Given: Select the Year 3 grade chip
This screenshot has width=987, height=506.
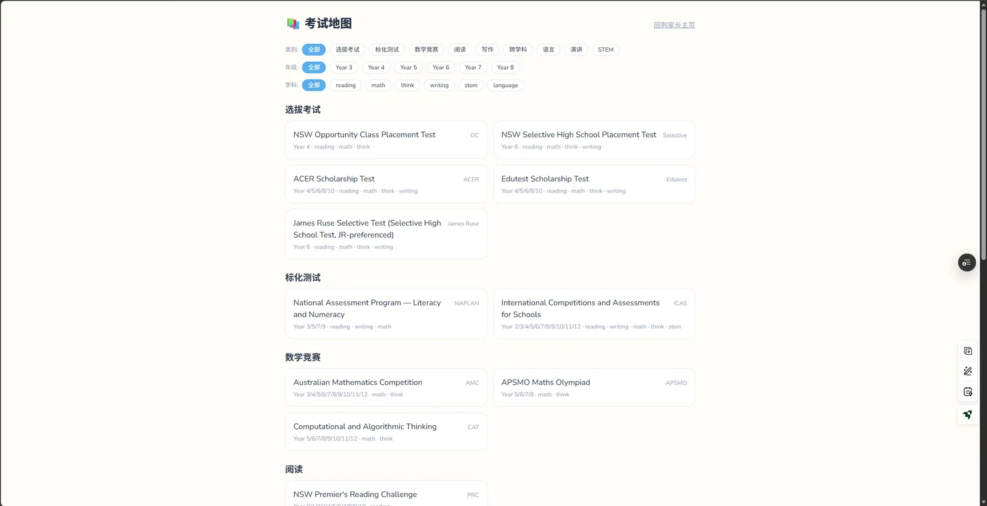Looking at the screenshot, I should (344, 68).
